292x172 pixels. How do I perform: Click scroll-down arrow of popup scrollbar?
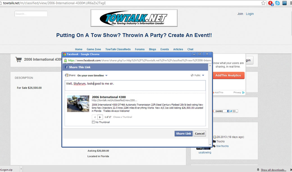210,145
